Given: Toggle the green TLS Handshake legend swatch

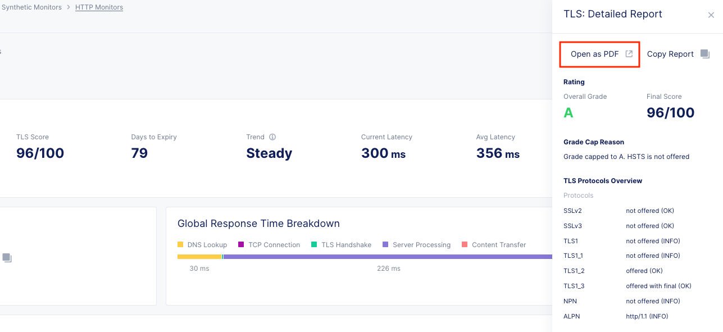Looking at the screenshot, I should coord(314,245).
